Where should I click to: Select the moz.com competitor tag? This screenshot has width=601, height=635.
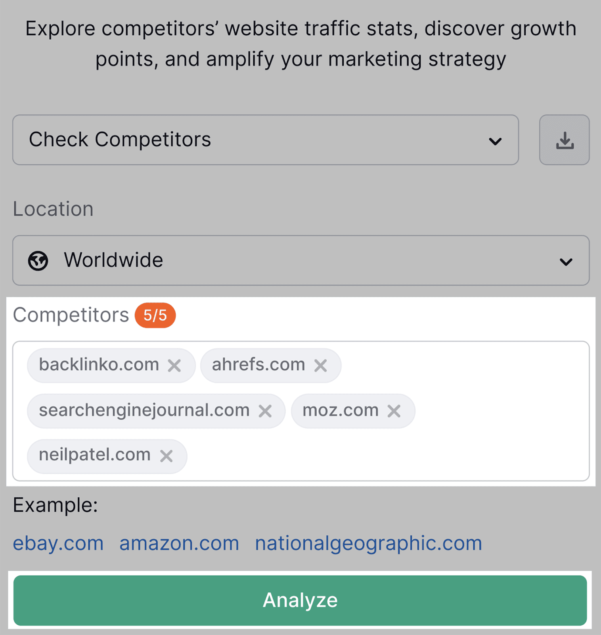(341, 411)
